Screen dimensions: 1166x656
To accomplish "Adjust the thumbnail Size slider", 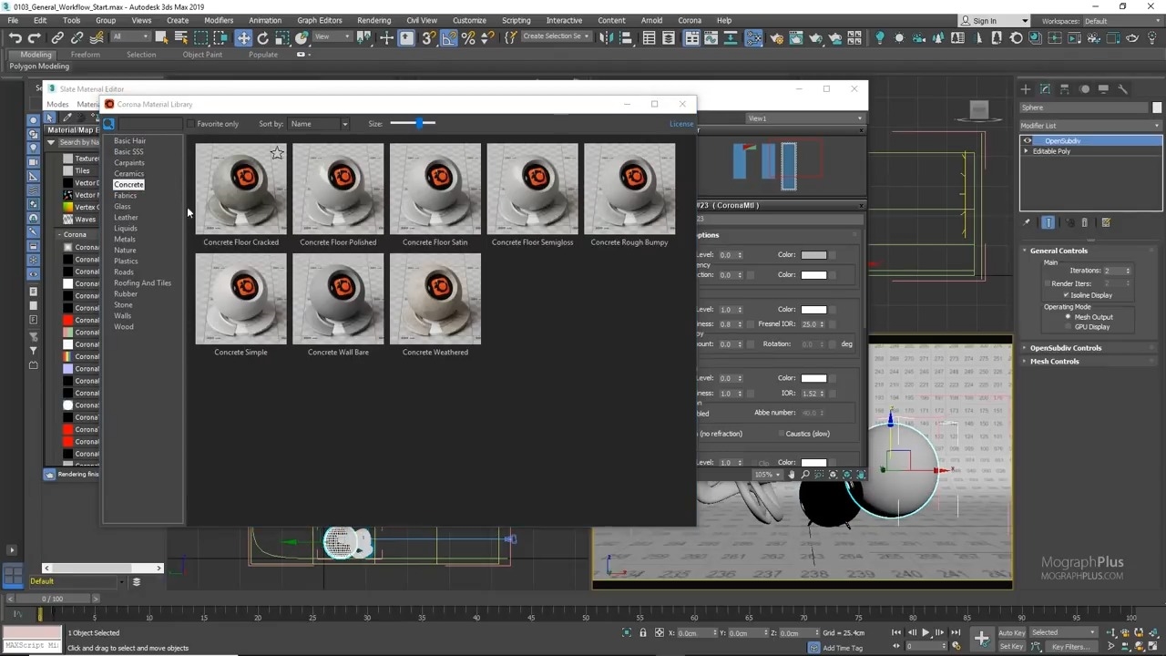I will (x=420, y=123).
